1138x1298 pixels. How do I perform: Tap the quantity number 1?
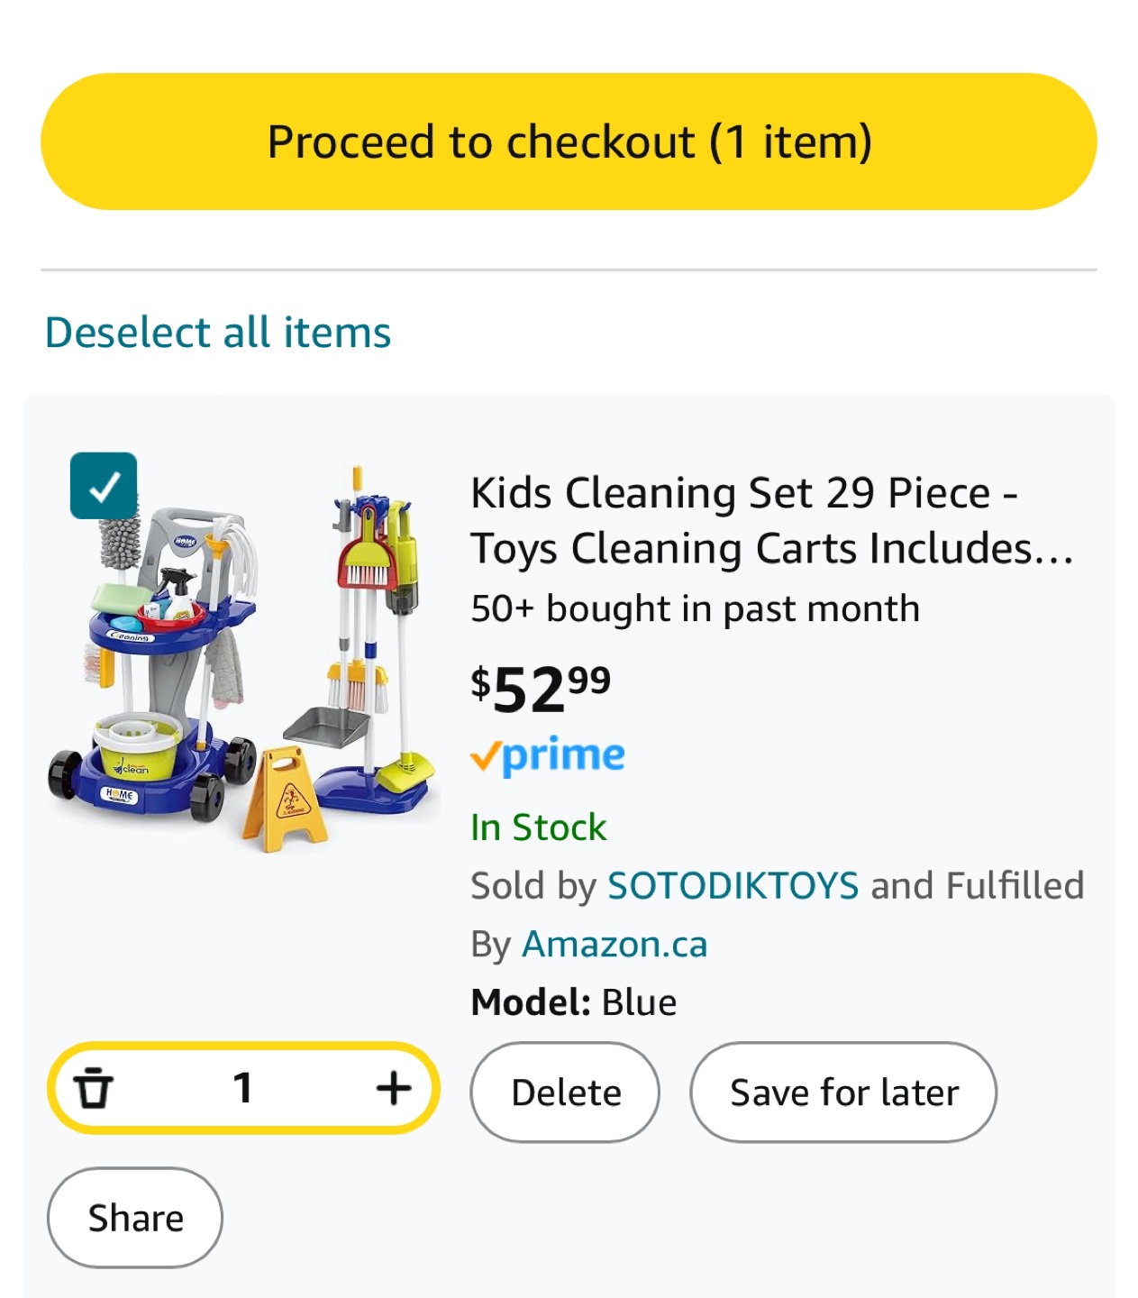click(x=242, y=1087)
